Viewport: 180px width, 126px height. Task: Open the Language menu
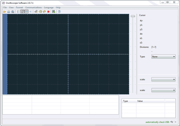pos(49,7)
